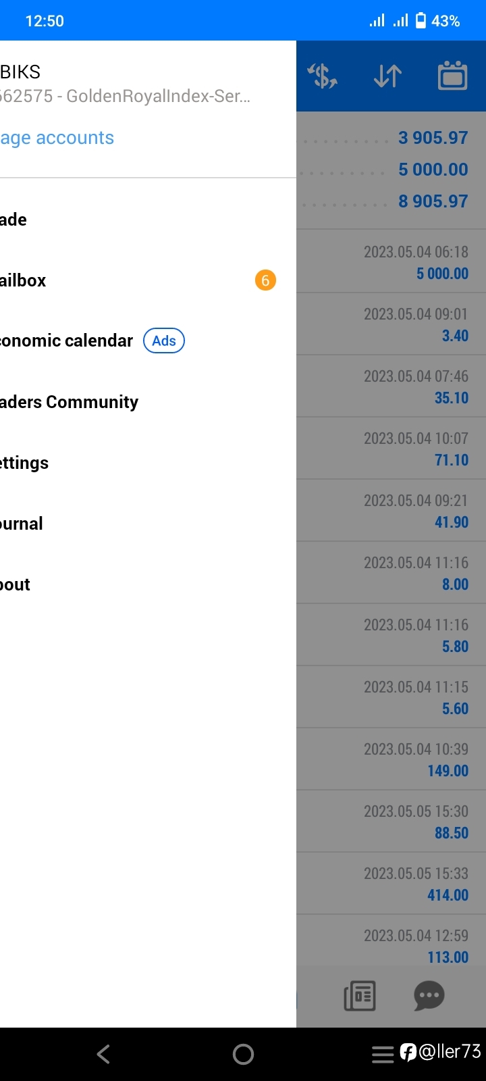This screenshot has height=1081, width=486.
Task: Tap the Ads label badge
Action: [x=164, y=341]
